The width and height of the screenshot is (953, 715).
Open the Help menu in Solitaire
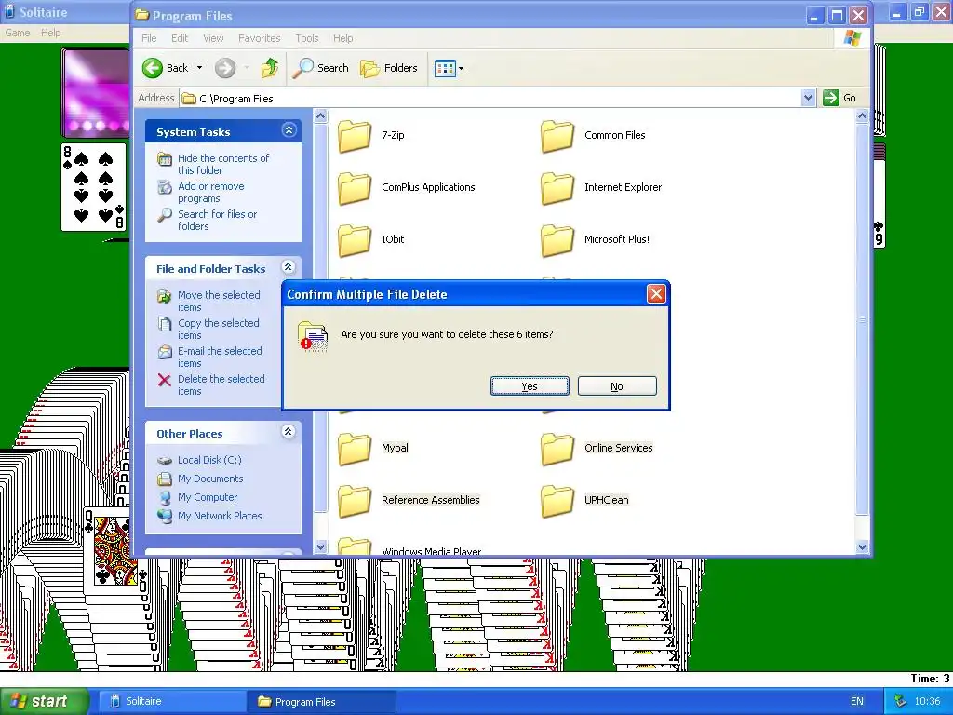click(x=50, y=33)
